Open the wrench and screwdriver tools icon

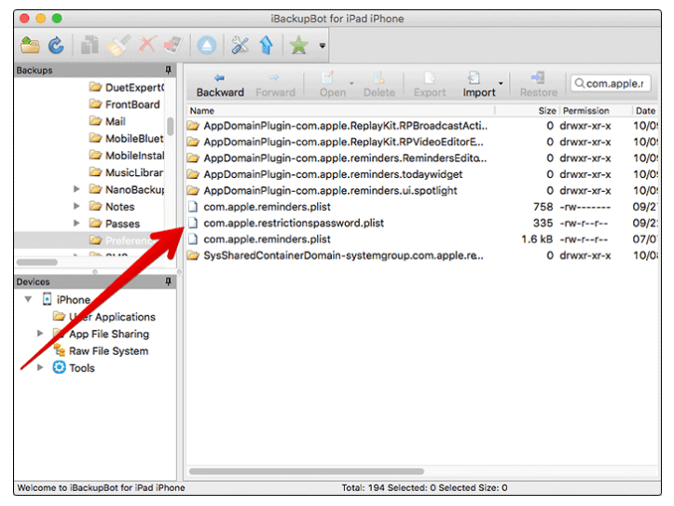coord(241,45)
